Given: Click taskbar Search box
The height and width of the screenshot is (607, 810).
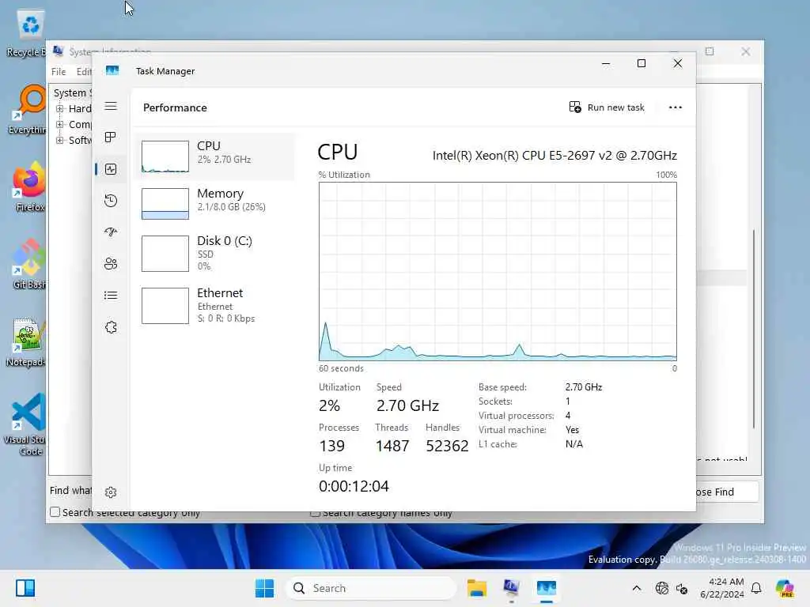Looking at the screenshot, I should [371, 588].
